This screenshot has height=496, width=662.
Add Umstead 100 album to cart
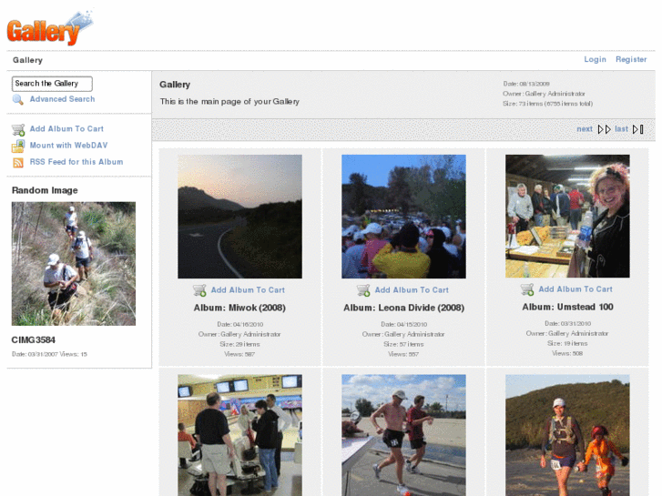[575, 289]
